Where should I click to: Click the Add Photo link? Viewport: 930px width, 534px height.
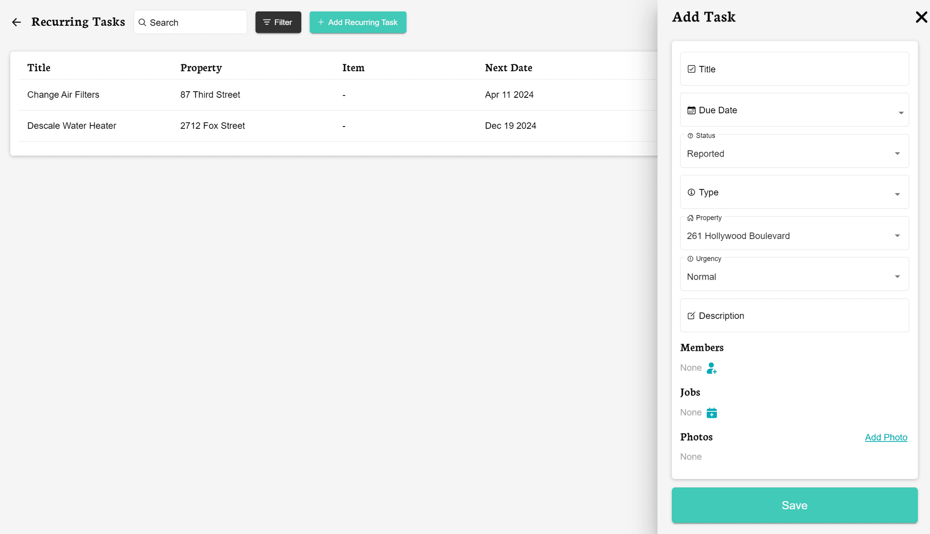[886, 437]
